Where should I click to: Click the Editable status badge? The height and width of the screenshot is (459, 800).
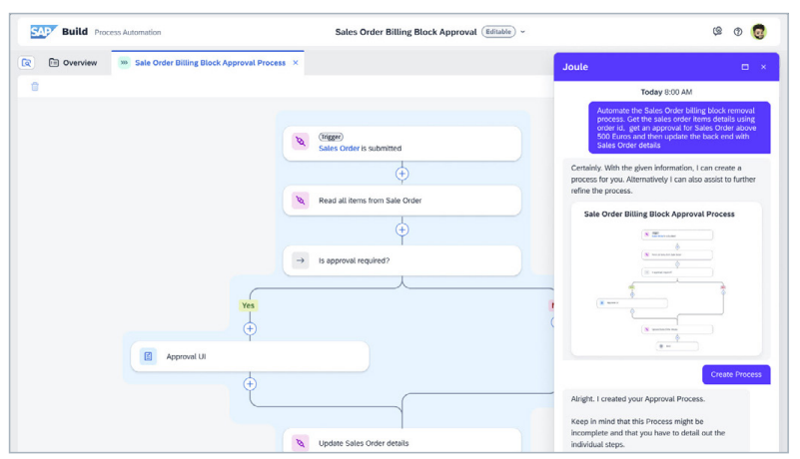(498, 32)
